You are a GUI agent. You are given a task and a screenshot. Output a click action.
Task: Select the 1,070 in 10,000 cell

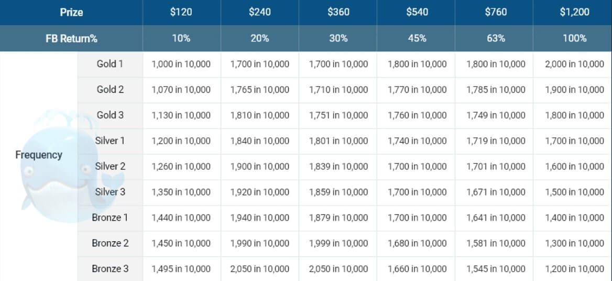point(181,90)
